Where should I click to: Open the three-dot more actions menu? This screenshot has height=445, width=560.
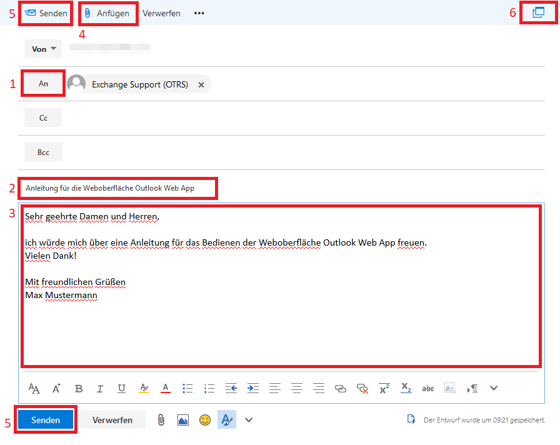click(x=199, y=13)
